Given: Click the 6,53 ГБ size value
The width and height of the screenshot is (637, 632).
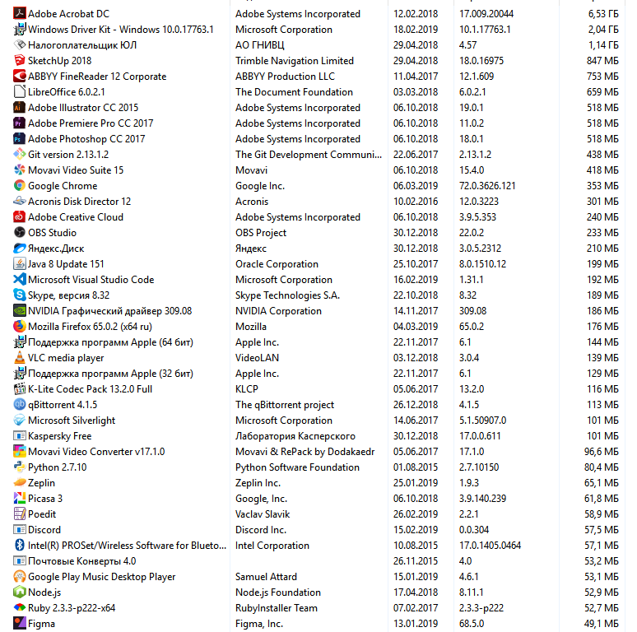Looking at the screenshot, I should pyautogui.click(x=602, y=14).
